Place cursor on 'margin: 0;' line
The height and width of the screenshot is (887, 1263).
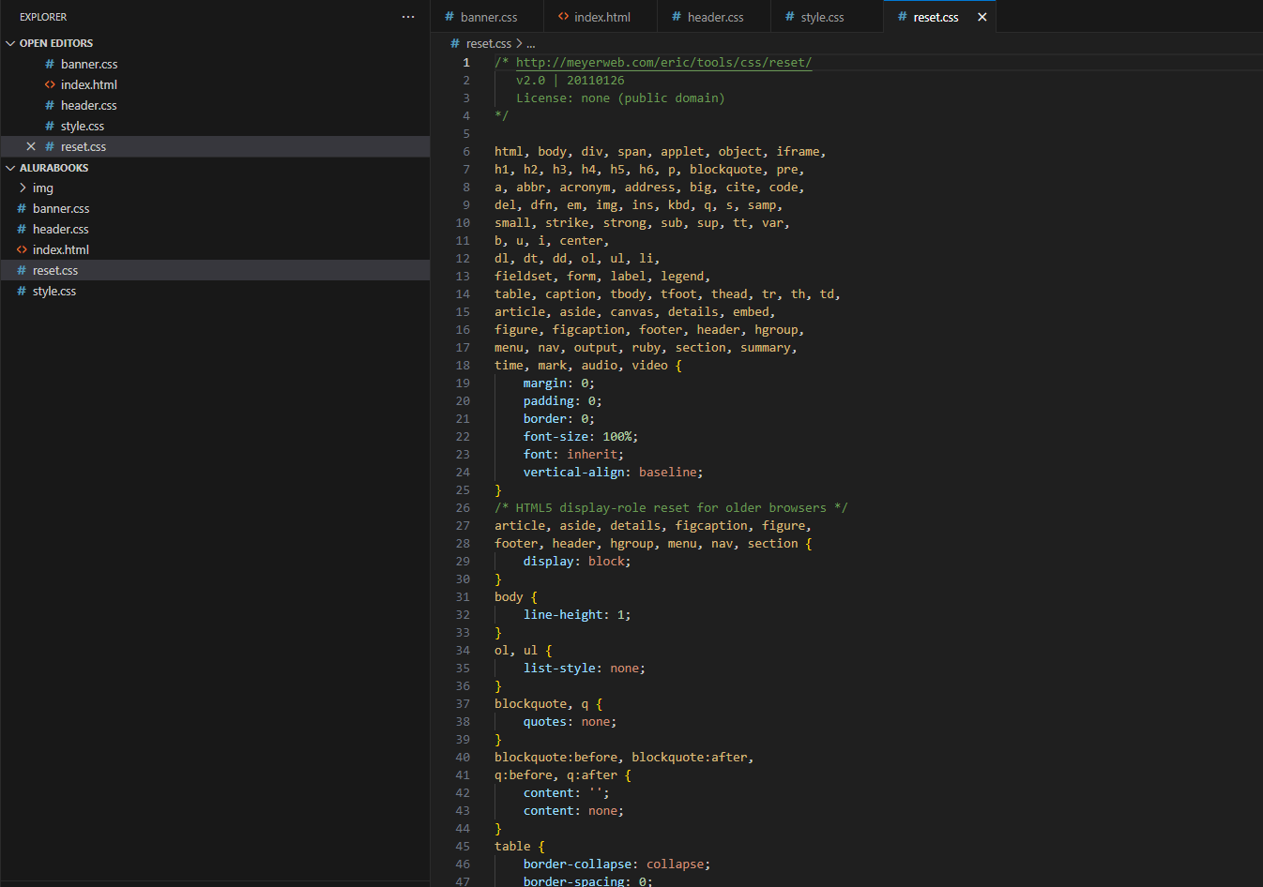559,383
